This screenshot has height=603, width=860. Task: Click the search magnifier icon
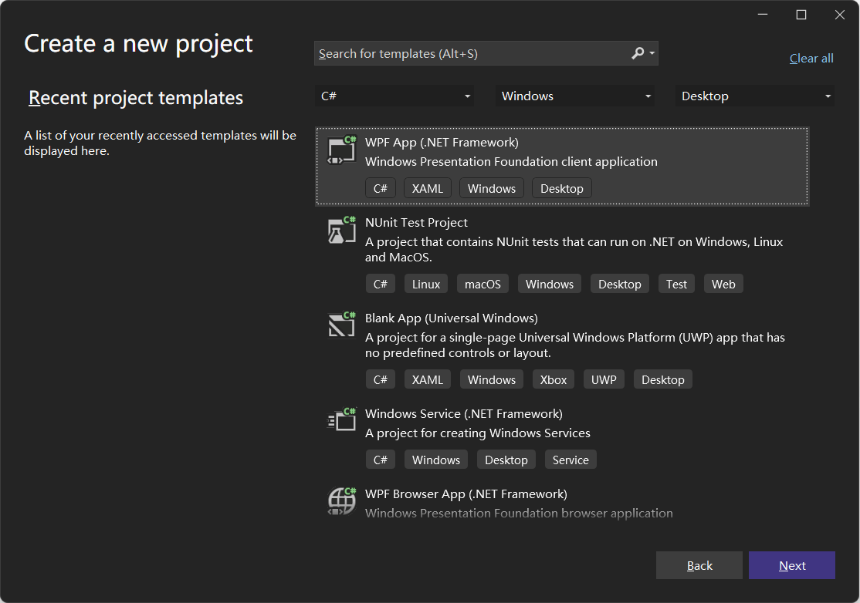638,53
